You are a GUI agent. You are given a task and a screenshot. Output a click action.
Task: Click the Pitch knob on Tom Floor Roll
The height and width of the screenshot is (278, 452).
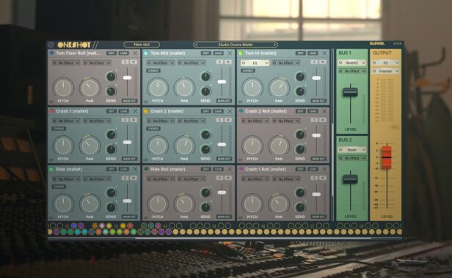coord(63,88)
